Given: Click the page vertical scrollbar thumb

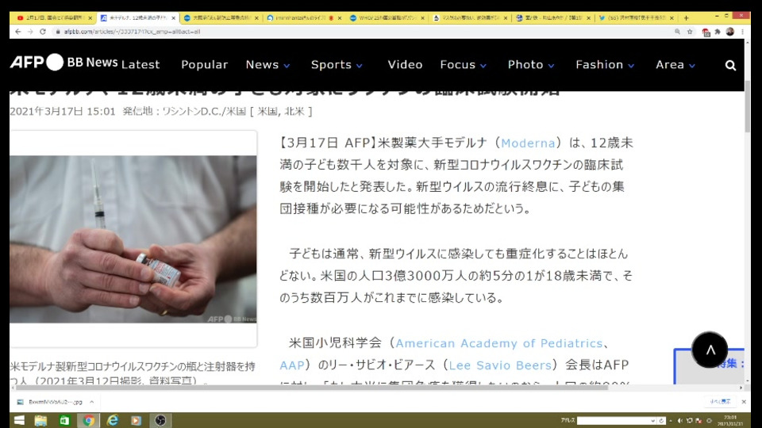Looking at the screenshot, I should pyautogui.click(x=747, y=107).
